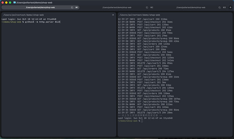Click log line 'GET /api/products 200 85ms'
Image resolution: width=234 pixels, height=139 pixels.
click(x=144, y=30)
